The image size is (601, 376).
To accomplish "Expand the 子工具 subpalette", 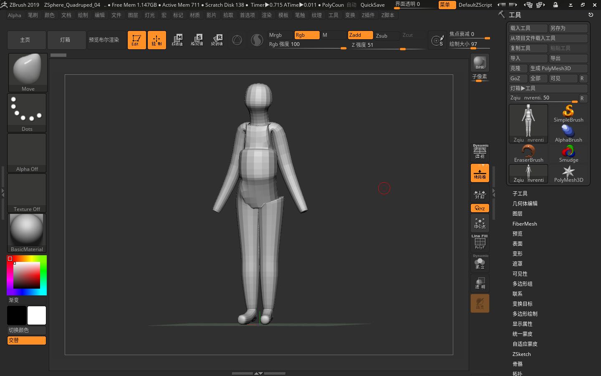I will 520,193.
